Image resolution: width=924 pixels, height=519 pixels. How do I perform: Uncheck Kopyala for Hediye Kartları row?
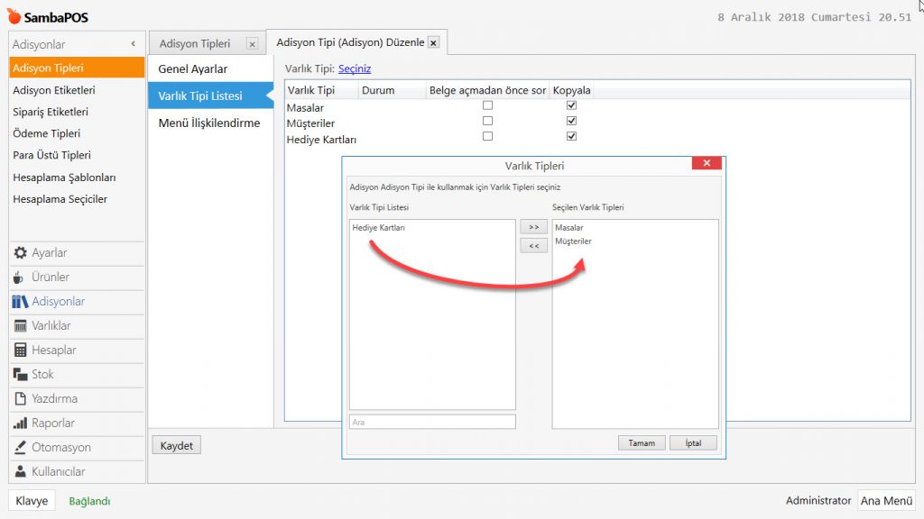click(571, 137)
